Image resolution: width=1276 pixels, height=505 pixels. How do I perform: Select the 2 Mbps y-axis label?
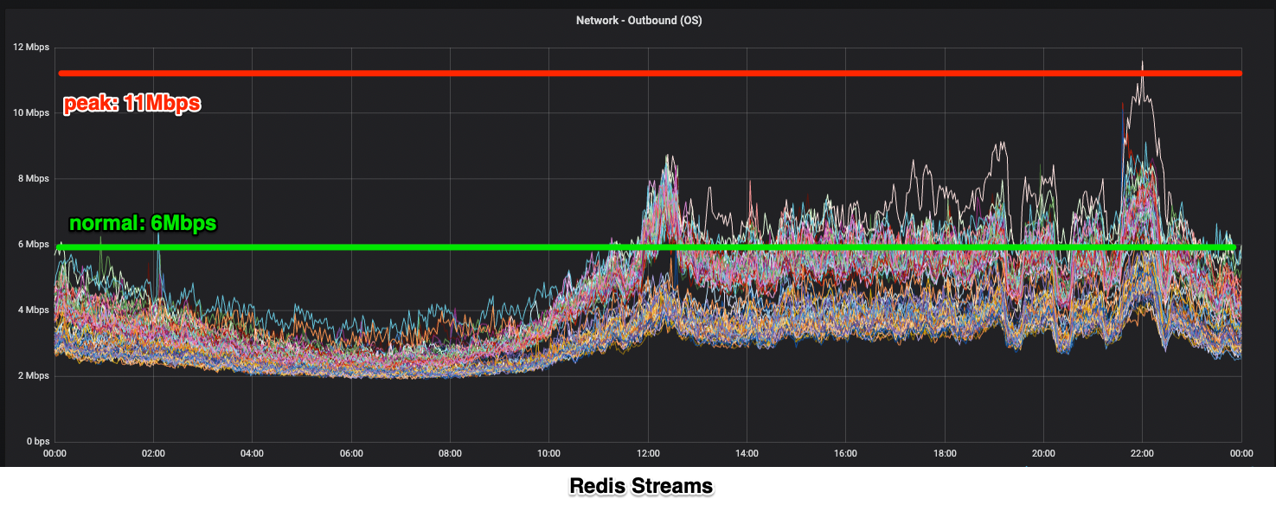click(x=33, y=376)
